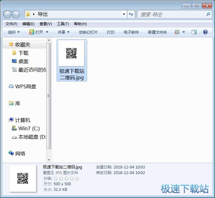Click the folder icon in the address bar
Viewport: 215px width, 198px height.
pyautogui.click(x=28, y=14)
